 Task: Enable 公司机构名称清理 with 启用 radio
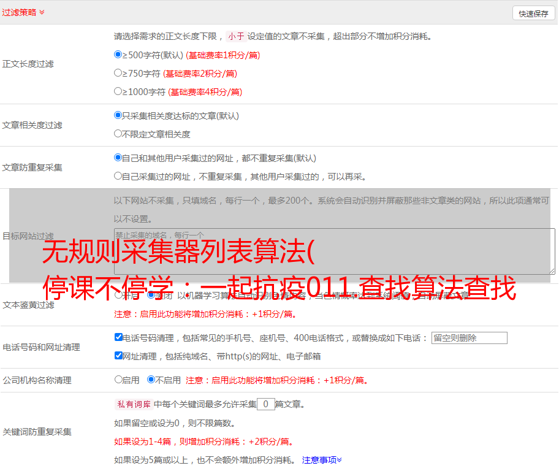tap(118, 380)
